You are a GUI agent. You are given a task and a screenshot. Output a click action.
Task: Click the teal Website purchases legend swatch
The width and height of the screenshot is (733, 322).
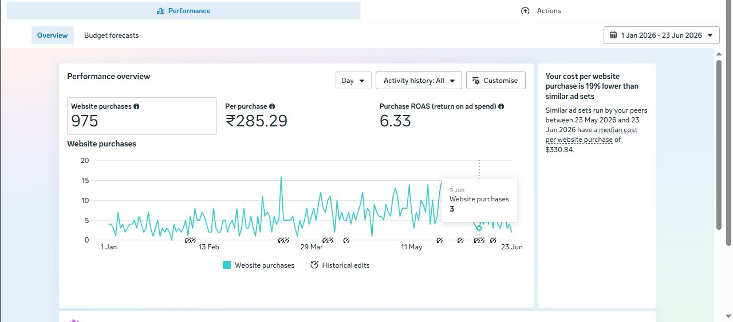click(x=227, y=265)
